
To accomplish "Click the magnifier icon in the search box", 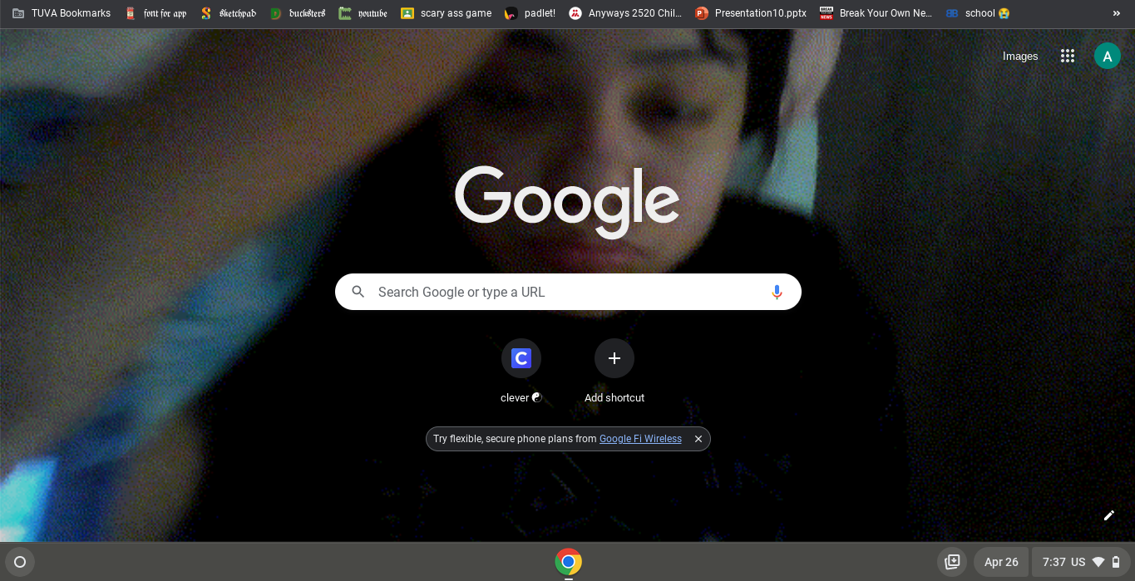I will [358, 292].
